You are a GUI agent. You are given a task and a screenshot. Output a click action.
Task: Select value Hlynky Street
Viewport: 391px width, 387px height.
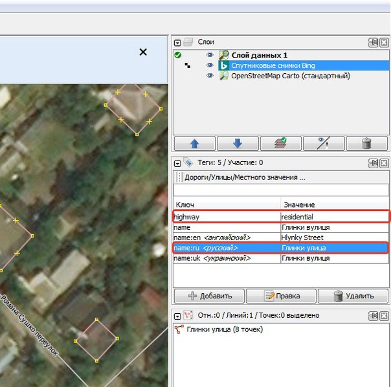[x=335, y=238]
